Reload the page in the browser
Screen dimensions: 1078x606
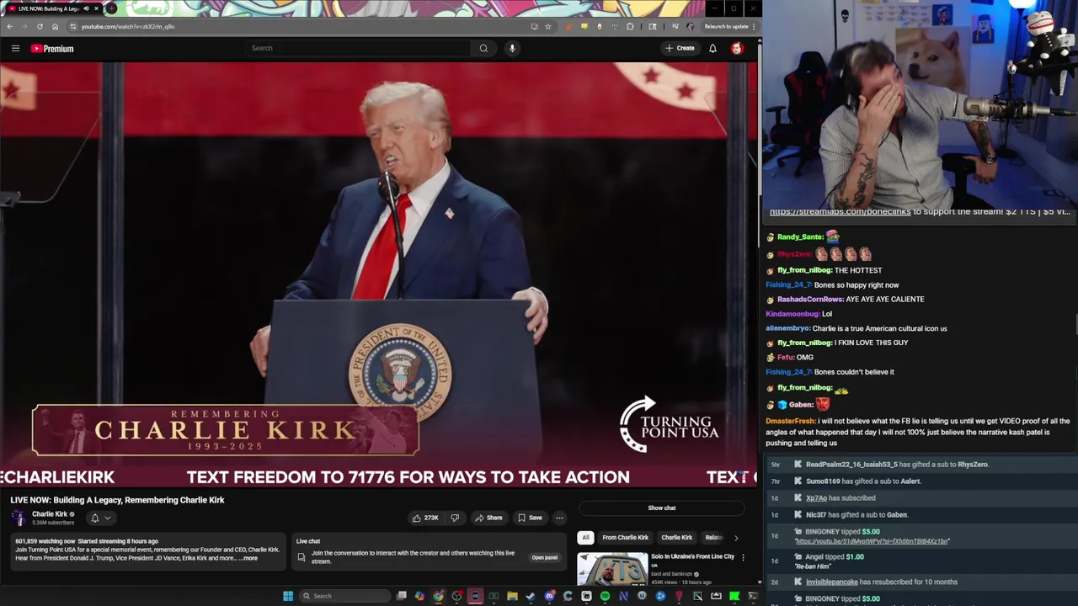40,26
